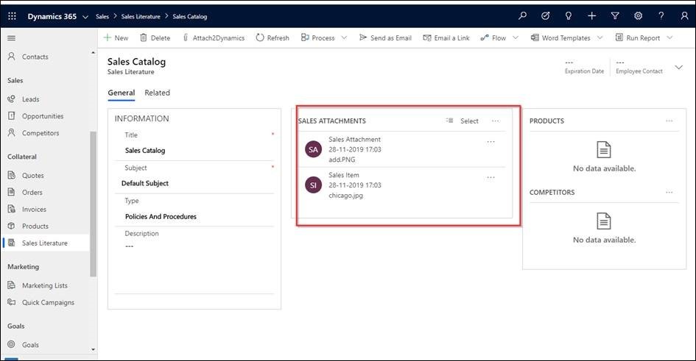The image size is (696, 361).
Task: Click Send as Email command
Action: click(x=385, y=38)
